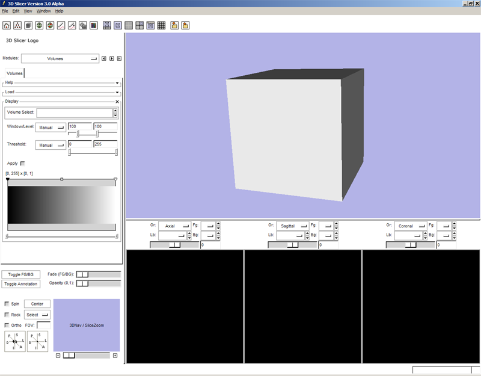Select the grid lightbox layout icon
Screen dimensions: 481x376
161,25
